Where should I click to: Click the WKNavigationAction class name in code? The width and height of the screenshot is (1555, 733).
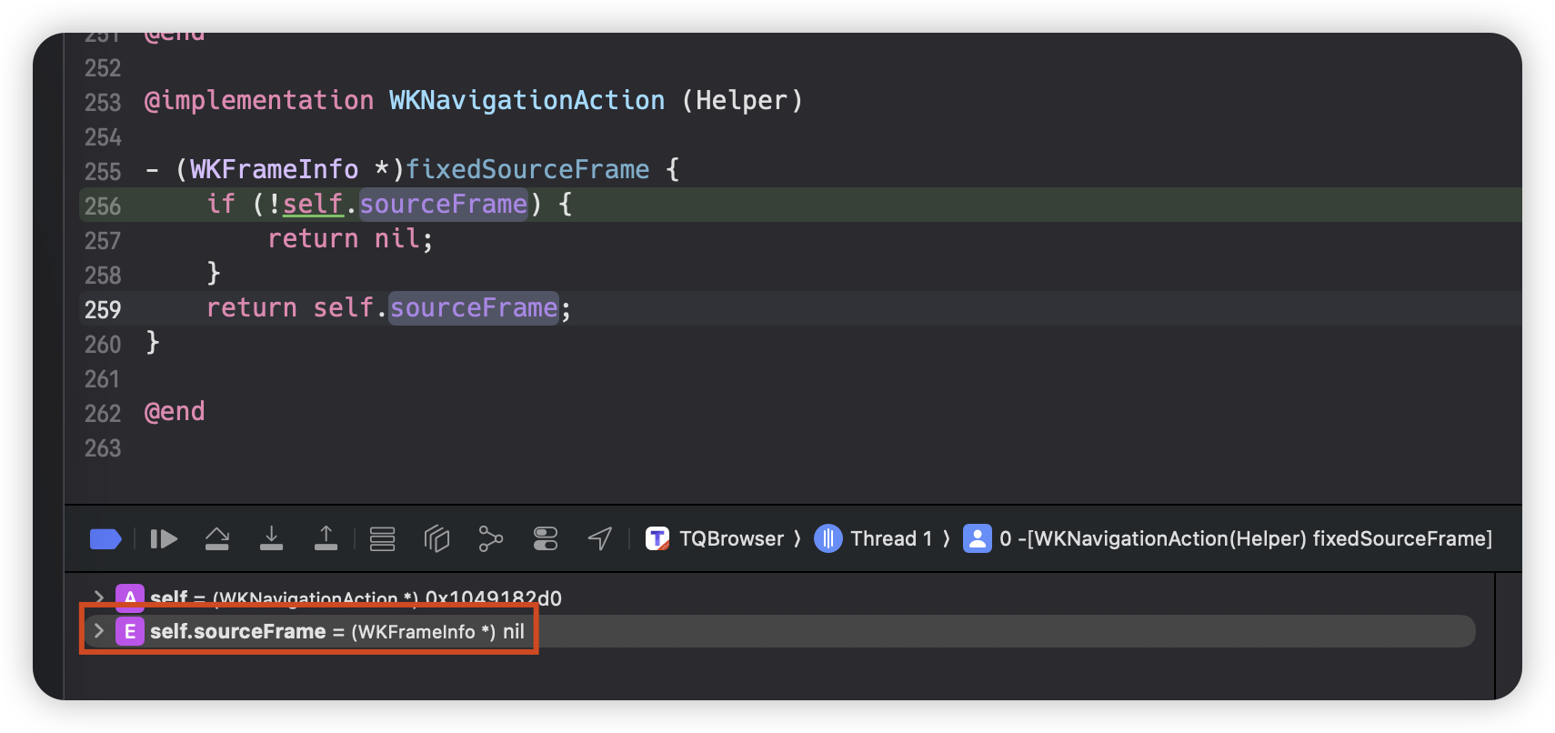pyautogui.click(x=527, y=101)
